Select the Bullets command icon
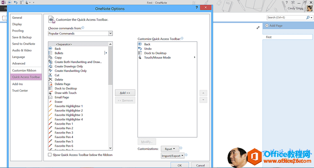 click(51, 53)
